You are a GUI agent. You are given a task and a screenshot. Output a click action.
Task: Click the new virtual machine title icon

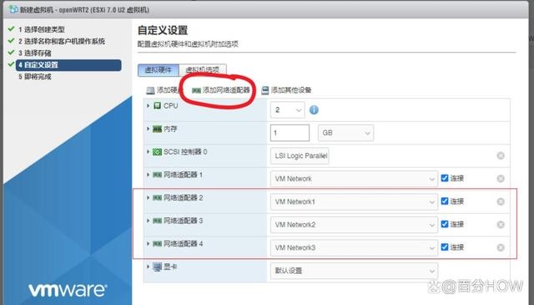pos(13,9)
